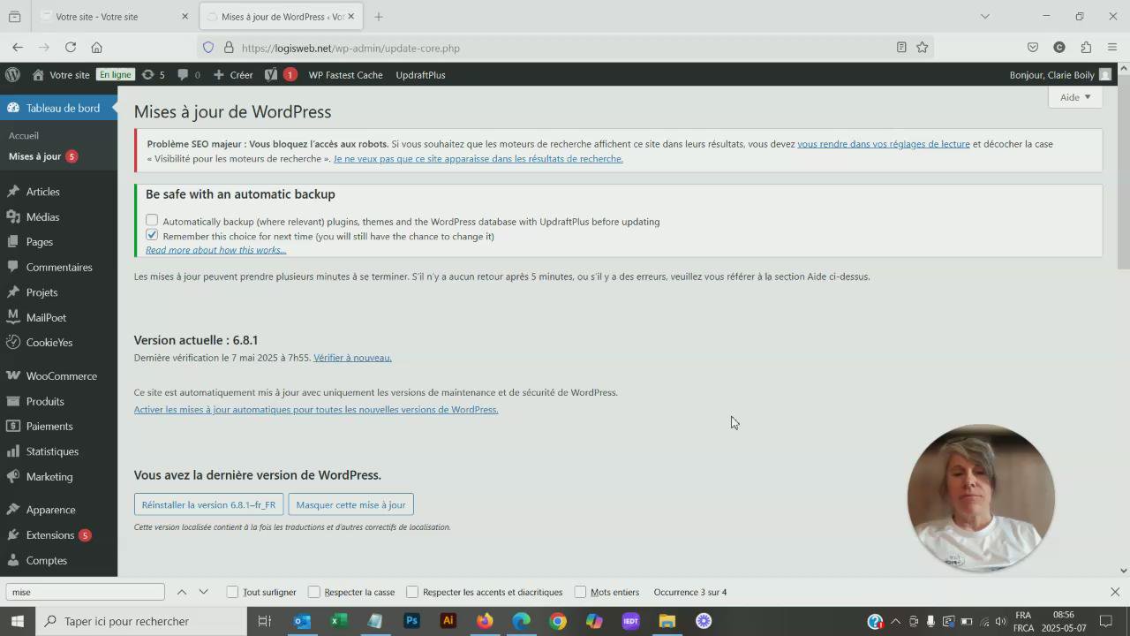Open File Explorer from the taskbar
The width and height of the screenshot is (1130, 636).
667,621
